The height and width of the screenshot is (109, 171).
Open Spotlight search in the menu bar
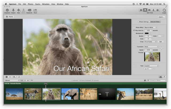click(164, 4)
